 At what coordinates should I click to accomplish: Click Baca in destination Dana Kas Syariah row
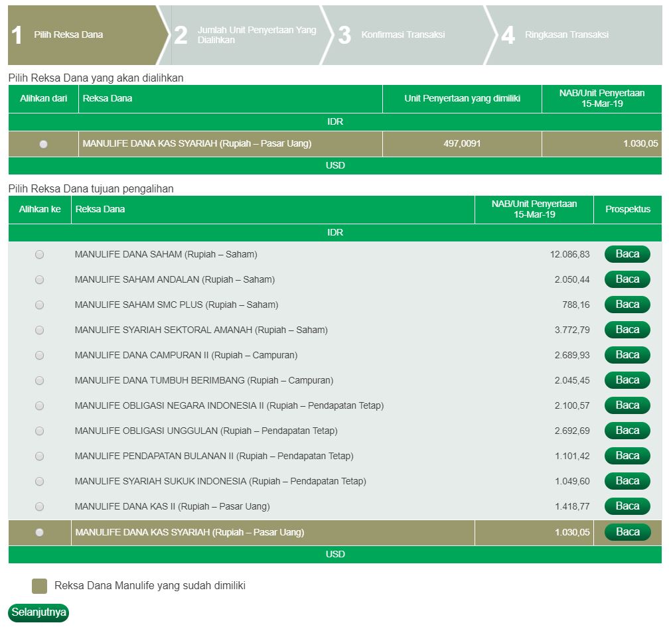pyautogui.click(x=627, y=531)
